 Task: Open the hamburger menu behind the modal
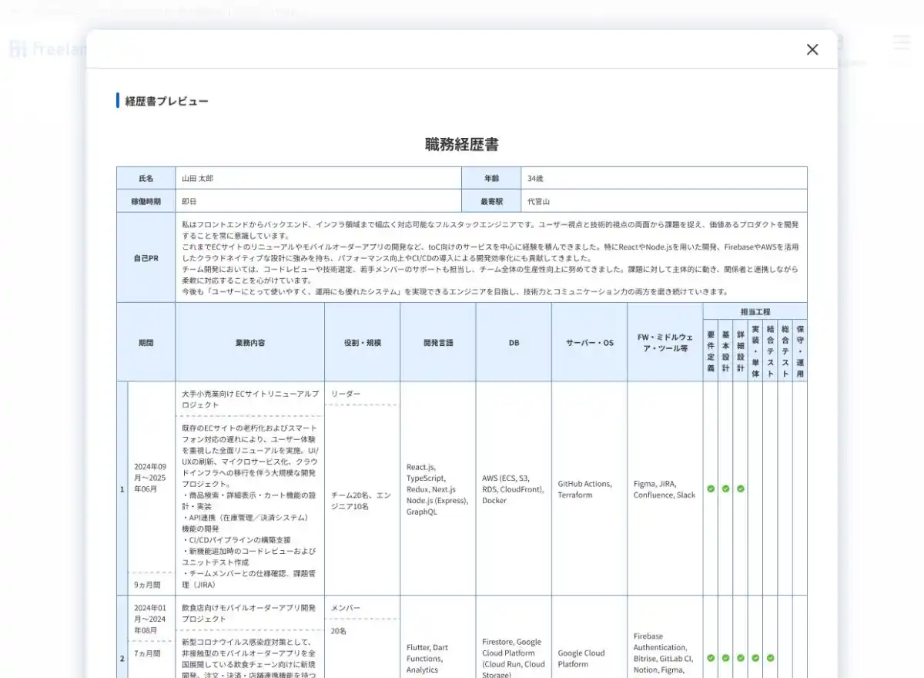tap(901, 42)
